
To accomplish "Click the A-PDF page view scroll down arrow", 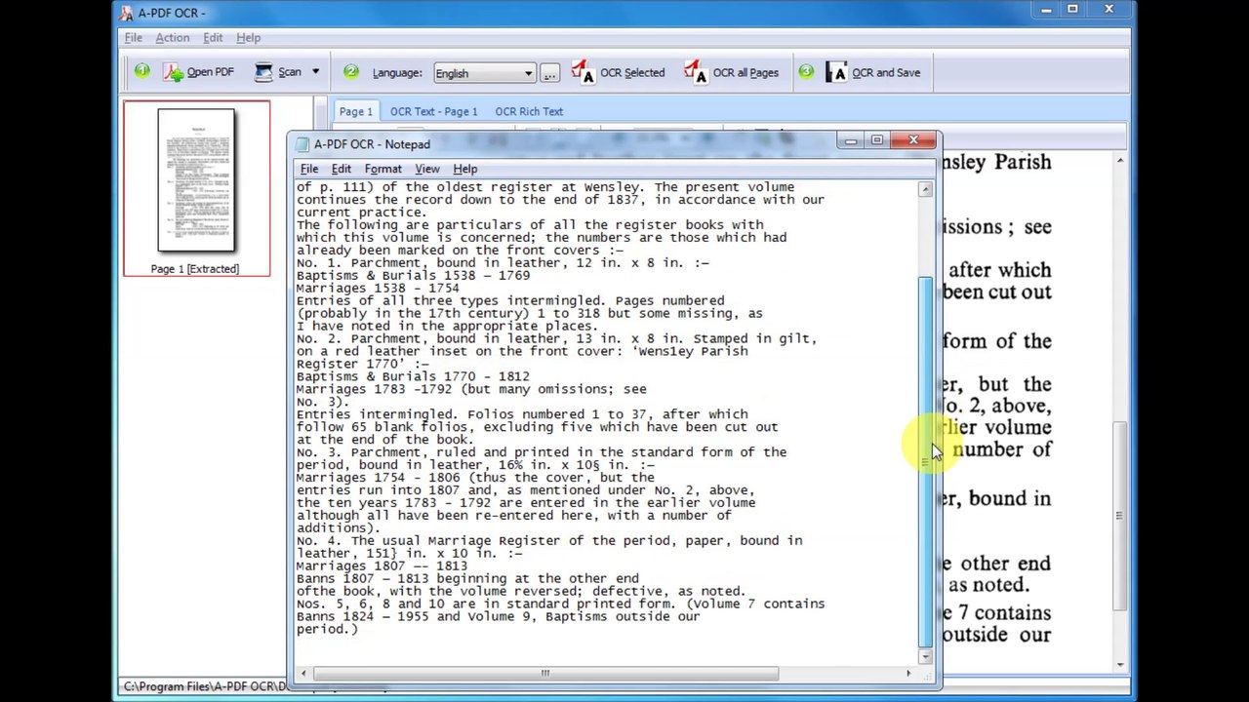I will pos(1120,665).
